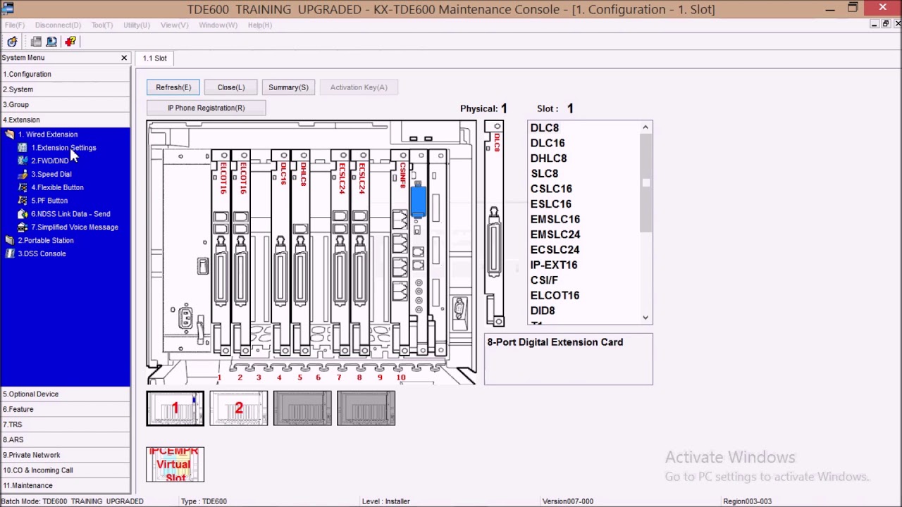Click the computer monitor toolbar icon
The height and width of the screenshot is (507, 902).
(51, 42)
